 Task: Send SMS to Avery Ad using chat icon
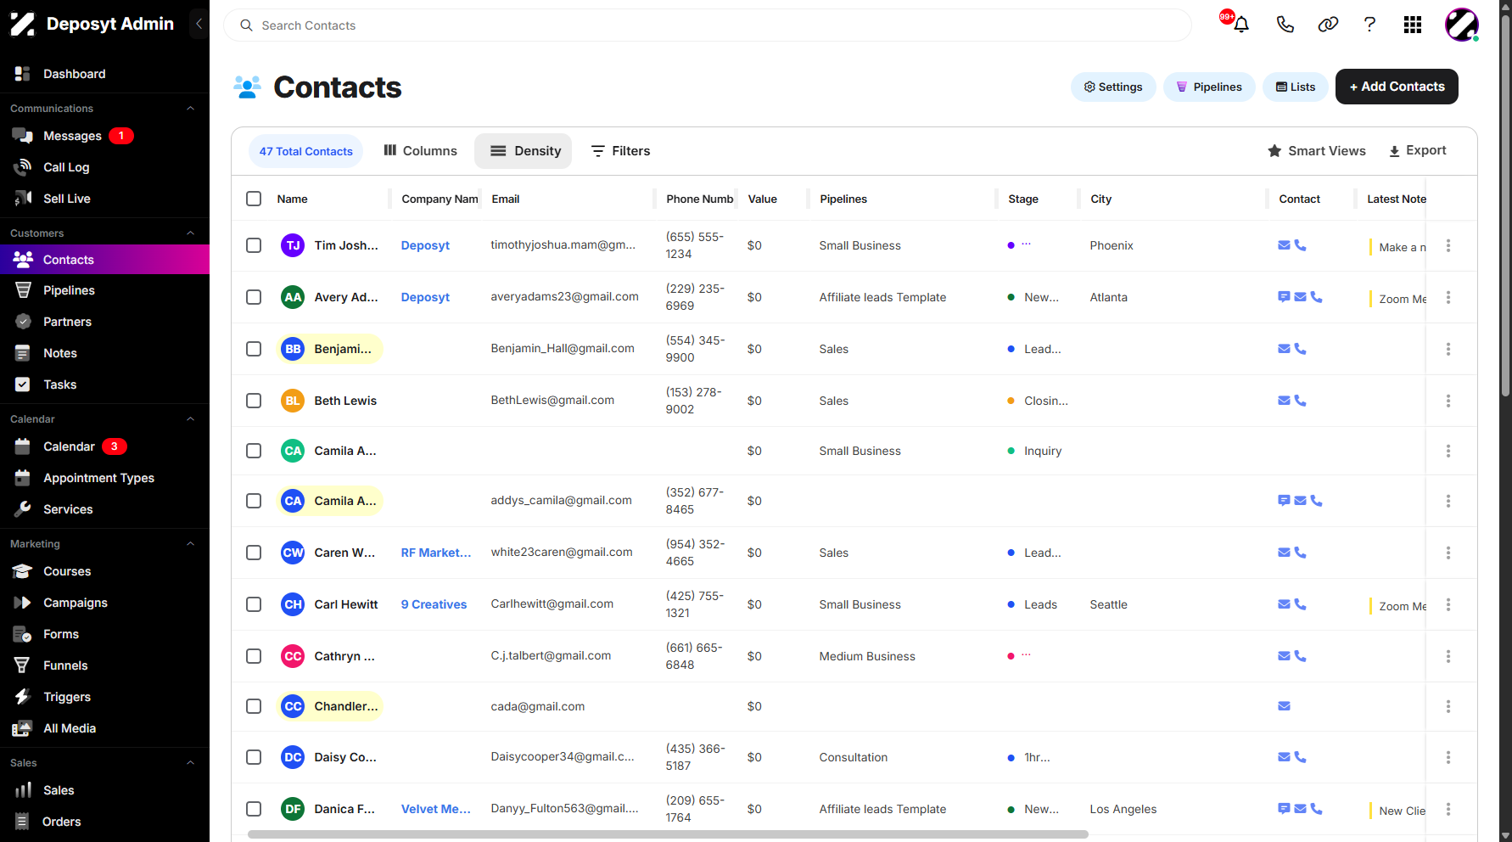click(x=1284, y=297)
